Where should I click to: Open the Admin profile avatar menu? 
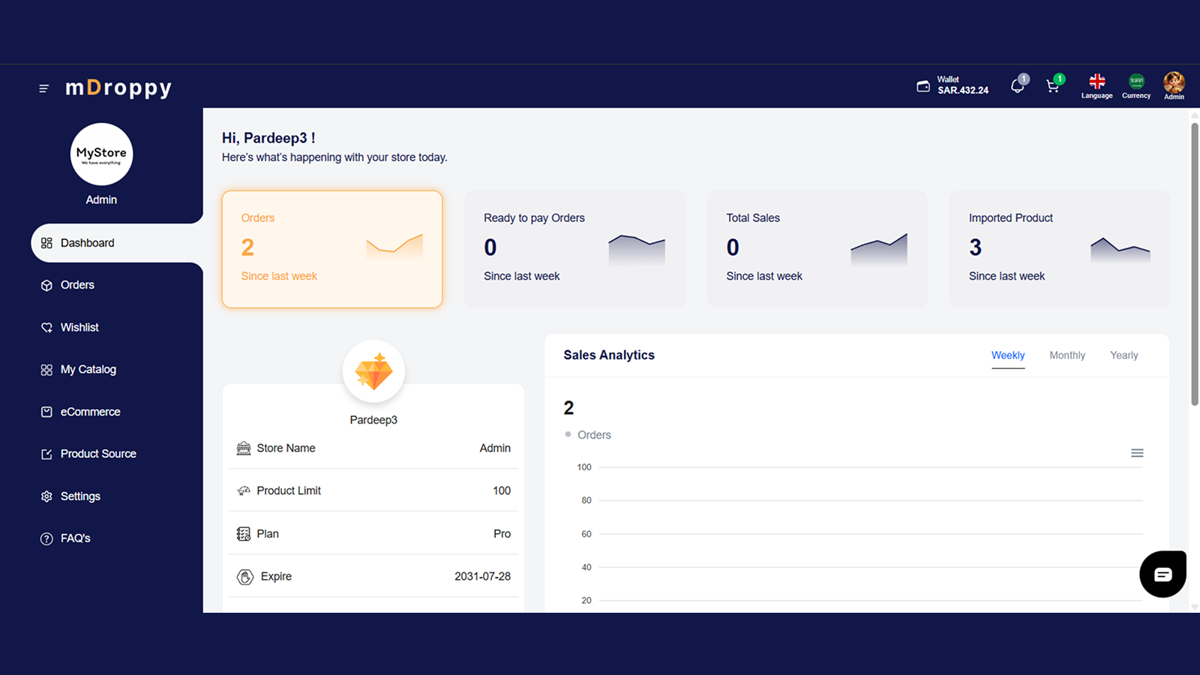point(1174,85)
